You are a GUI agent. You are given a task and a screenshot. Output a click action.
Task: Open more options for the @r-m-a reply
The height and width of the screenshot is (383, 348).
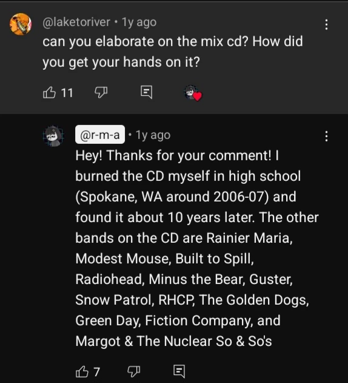[326, 137]
